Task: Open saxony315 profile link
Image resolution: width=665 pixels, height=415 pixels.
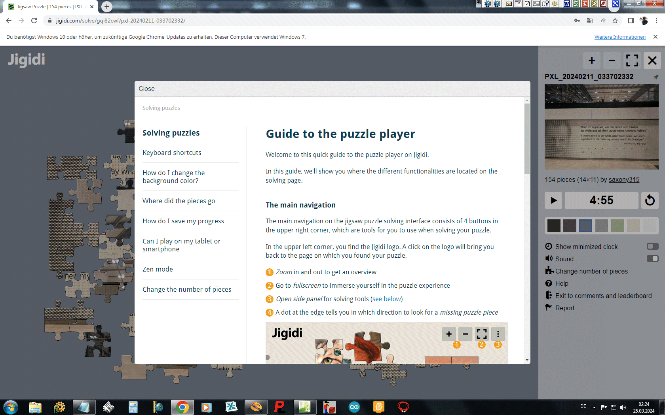Action: coord(624,180)
